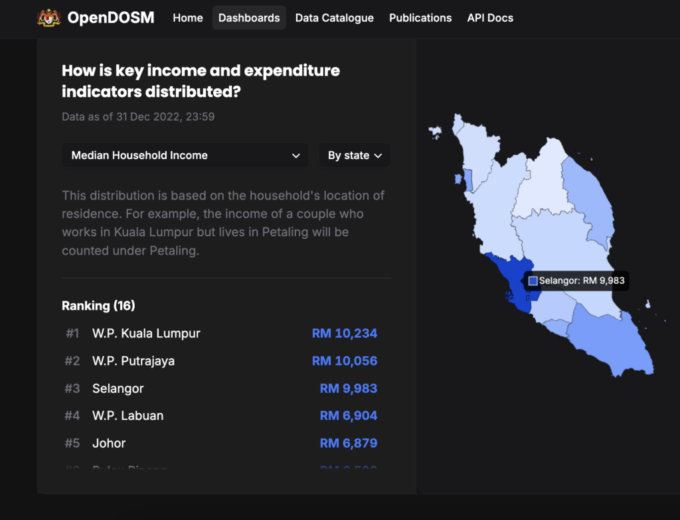Select the Johor ranking row
Viewport: 680px width, 520px height.
(x=109, y=443)
